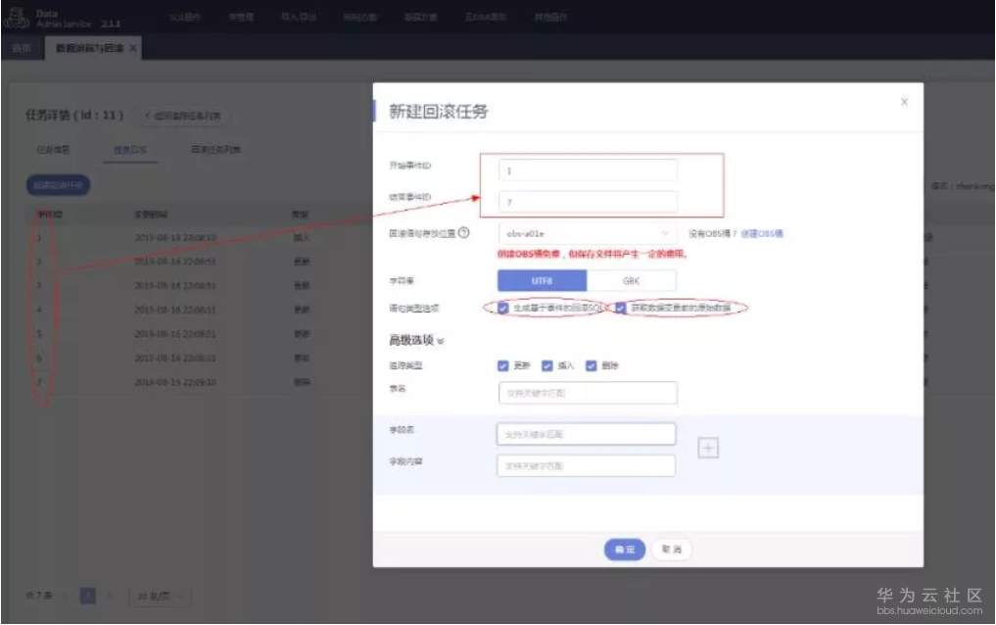Open the SQL操作 menu in top bar
Viewport: 996px width, 625px height.
pos(185,18)
